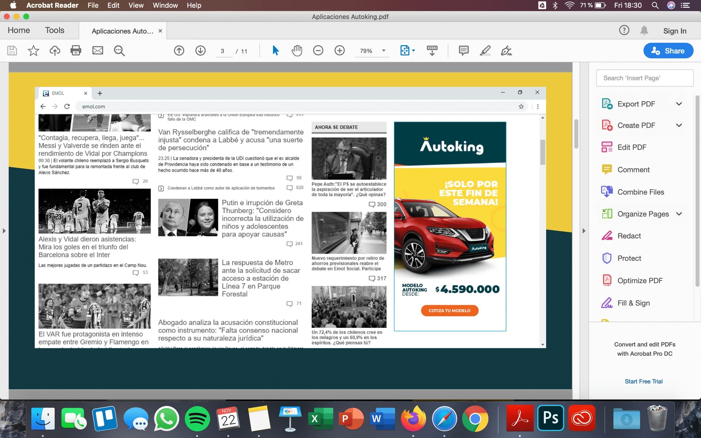Open the Apple menu

tap(13, 5)
